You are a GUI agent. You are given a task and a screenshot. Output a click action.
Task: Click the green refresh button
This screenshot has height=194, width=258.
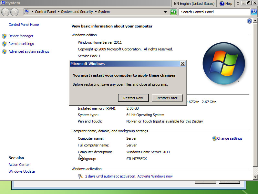coord(173,12)
